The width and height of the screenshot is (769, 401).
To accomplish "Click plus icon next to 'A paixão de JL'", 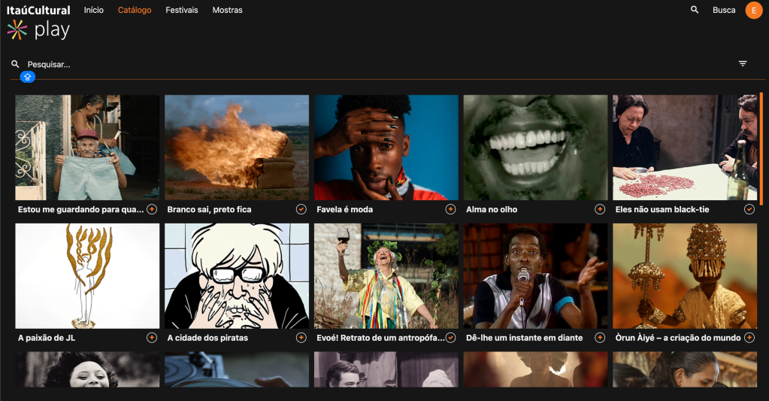I will click(x=152, y=338).
